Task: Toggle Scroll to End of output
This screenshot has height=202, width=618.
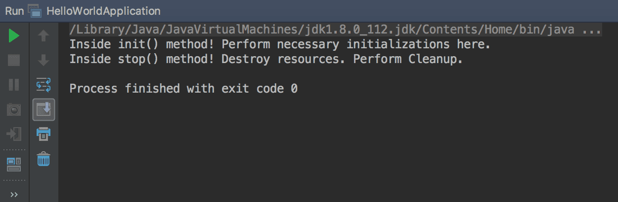Action: click(44, 109)
